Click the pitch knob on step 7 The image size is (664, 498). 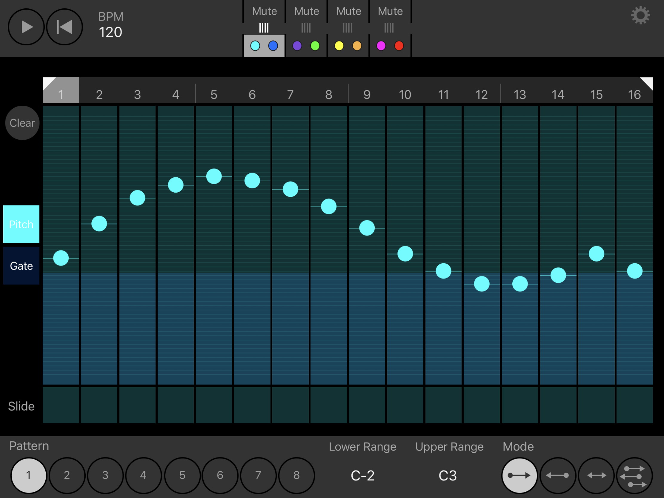tap(290, 189)
